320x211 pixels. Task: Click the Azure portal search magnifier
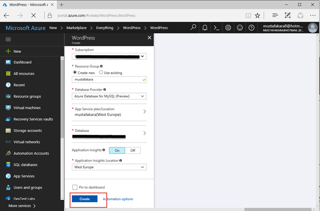[x=193, y=27]
